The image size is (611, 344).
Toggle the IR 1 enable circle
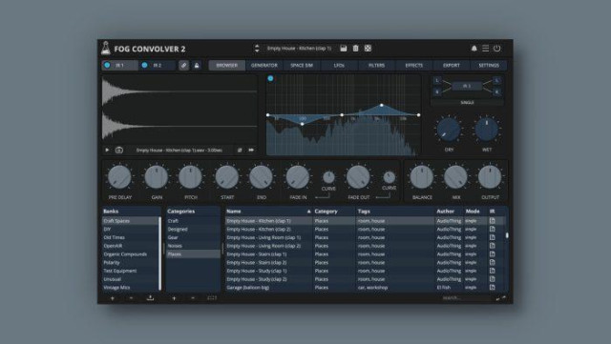(107, 65)
